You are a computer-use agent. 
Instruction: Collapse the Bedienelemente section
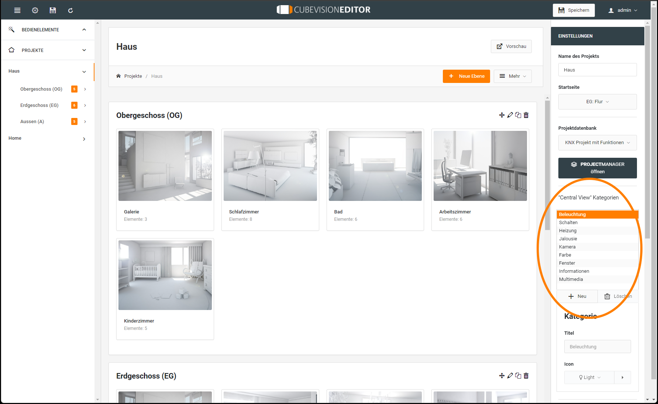coord(84,29)
